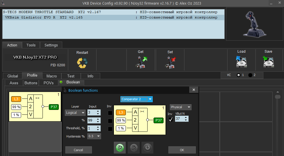Click the Save profile disk icon

(268, 61)
